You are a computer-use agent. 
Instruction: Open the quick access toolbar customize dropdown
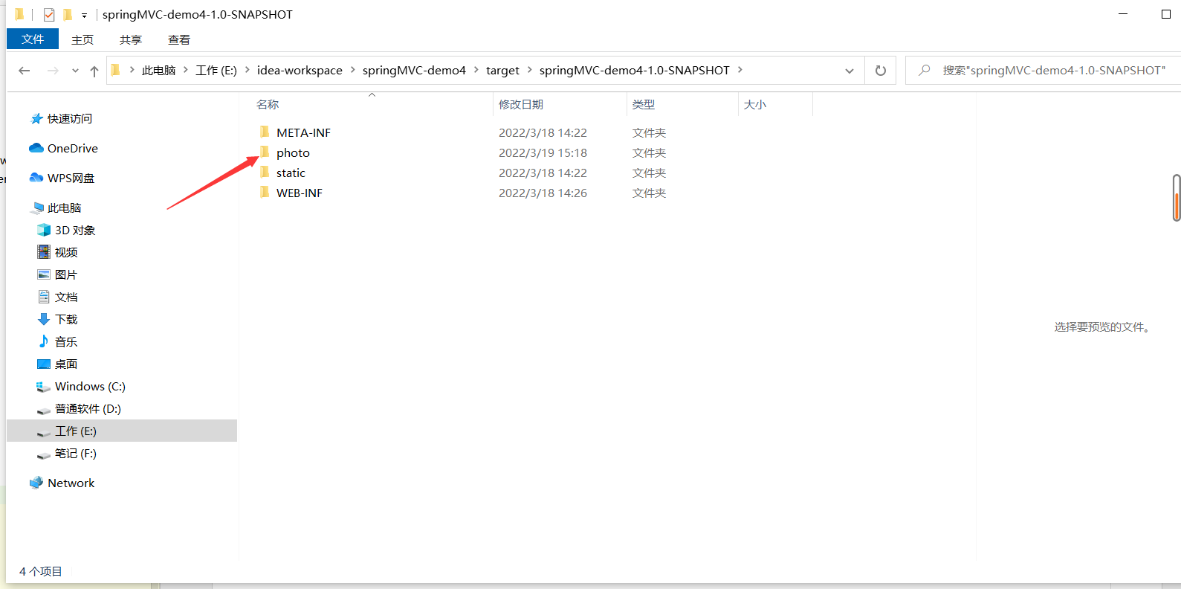click(x=84, y=15)
